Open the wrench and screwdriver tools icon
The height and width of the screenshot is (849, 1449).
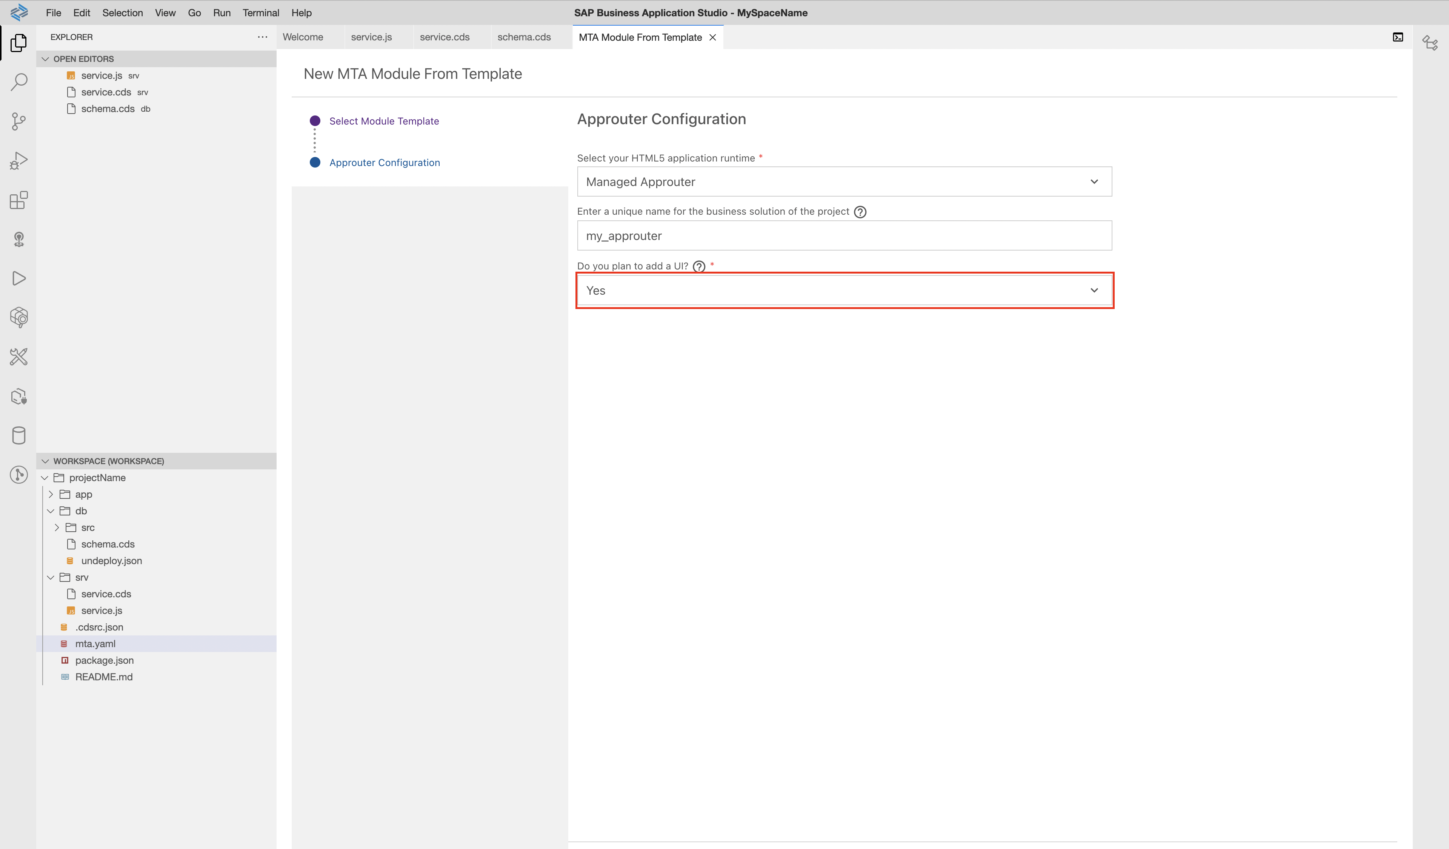18,357
